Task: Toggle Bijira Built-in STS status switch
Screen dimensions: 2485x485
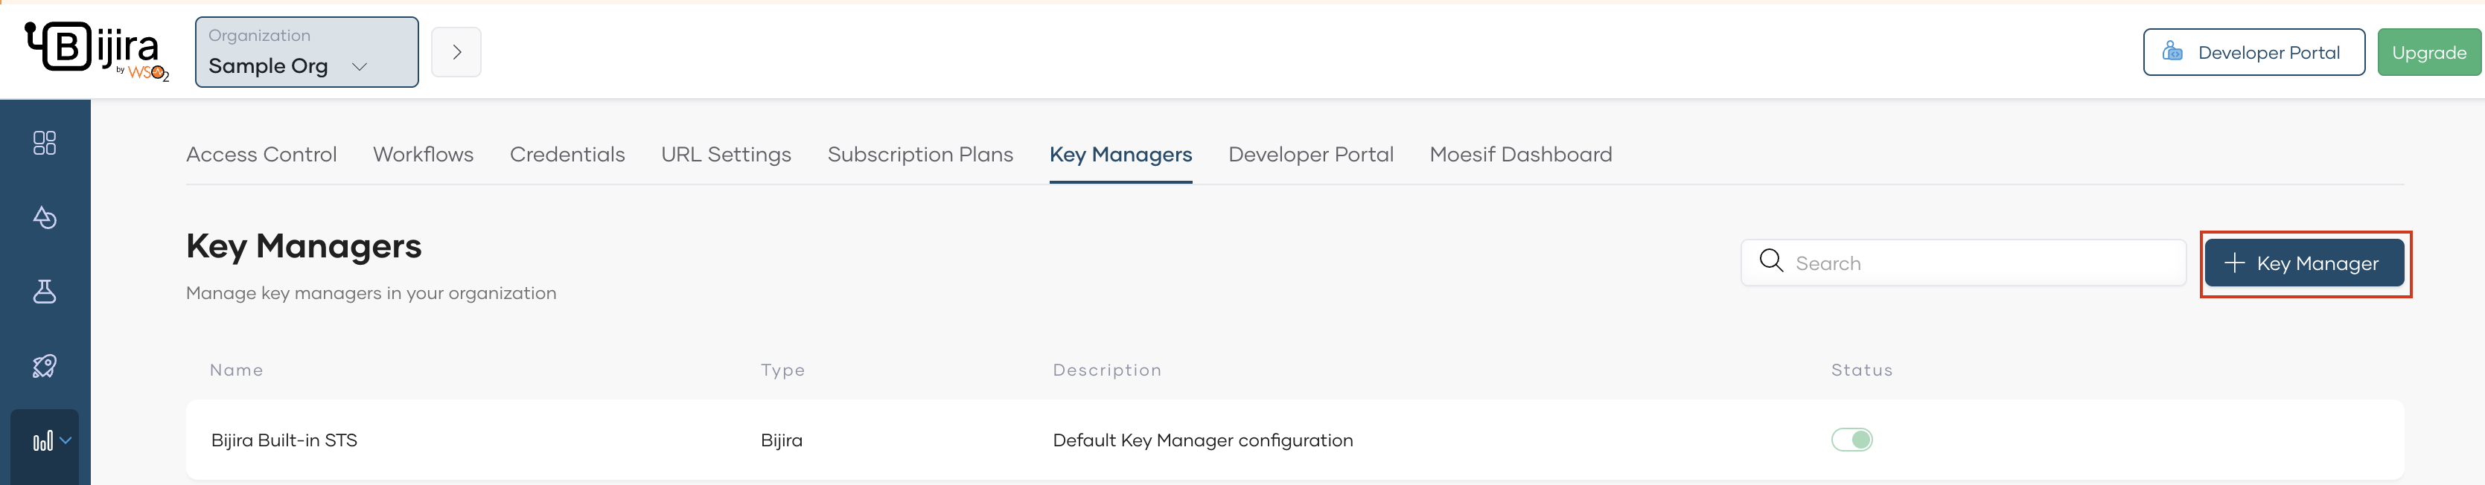Action: (1851, 440)
